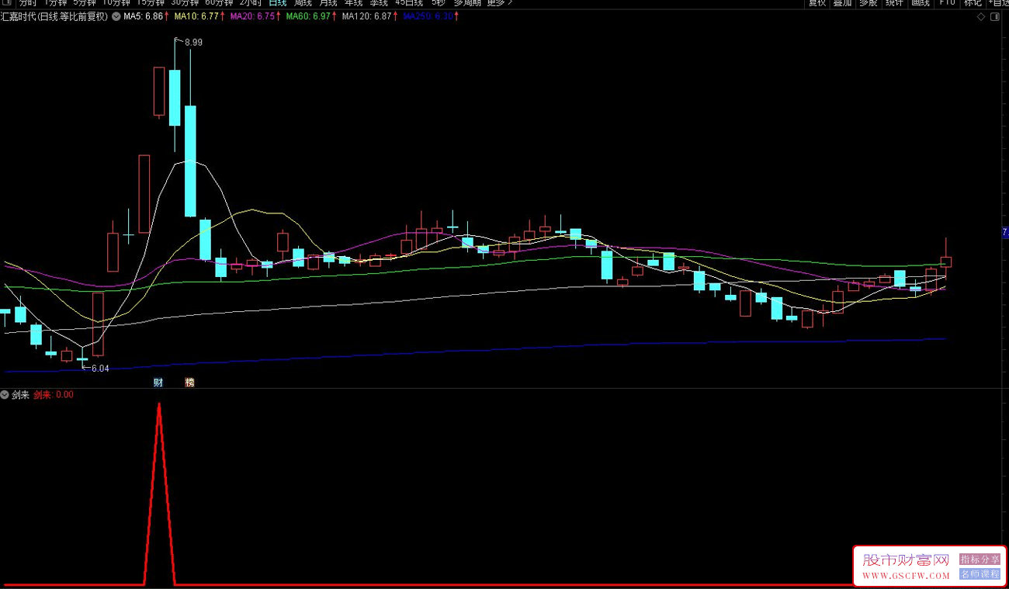
Task: Click the red 剑来: 0.00 value
Action: coord(54,395)
